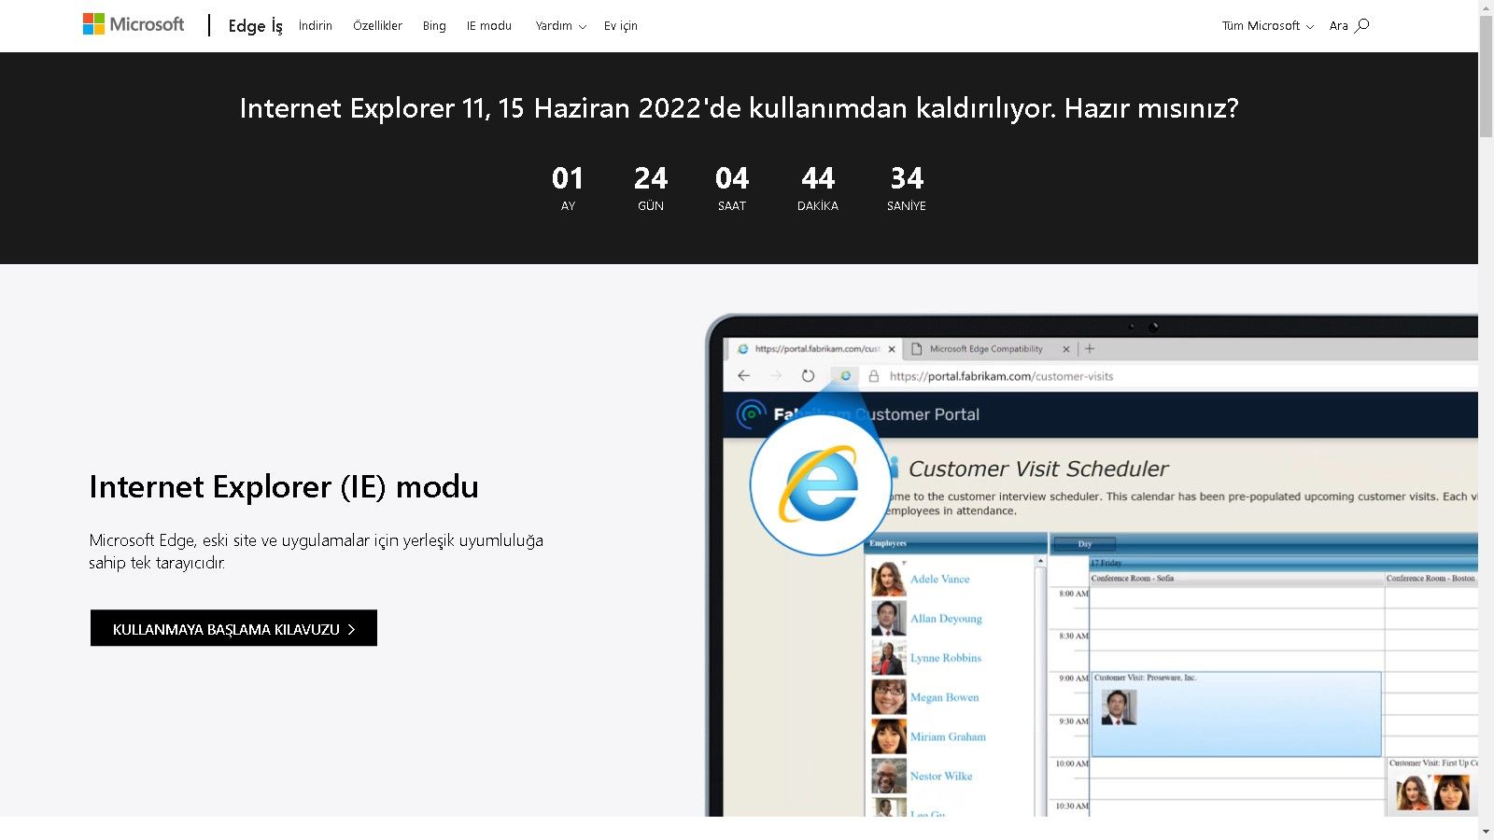Image resolution: width=1494 pixels, height=840 pixels.
Task: Click Megan Bowen's photo
Action: coord(888,697)
